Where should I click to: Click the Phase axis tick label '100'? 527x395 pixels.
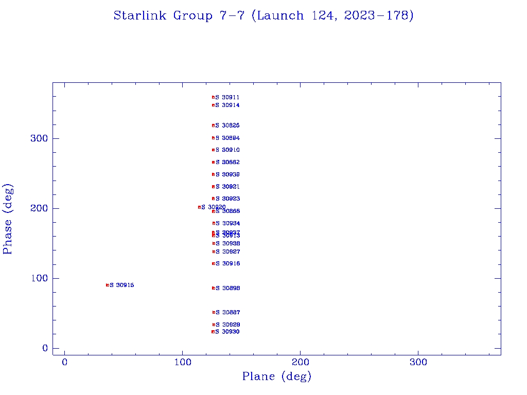pyautogui.click(x=39, y=278)
